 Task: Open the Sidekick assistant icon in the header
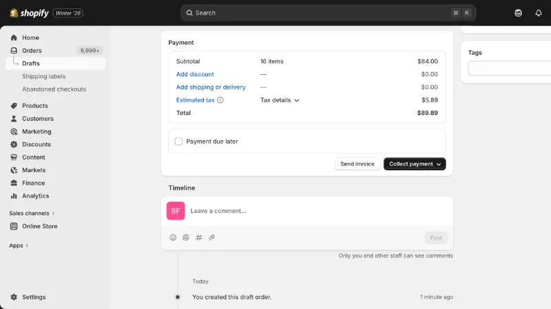point(519,13)
